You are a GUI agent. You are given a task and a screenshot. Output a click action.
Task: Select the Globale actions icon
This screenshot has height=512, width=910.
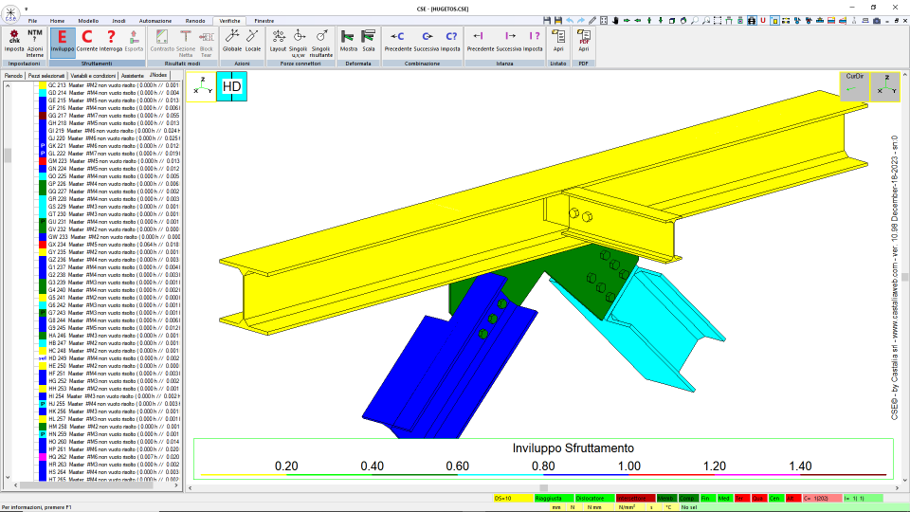[231, 41]
